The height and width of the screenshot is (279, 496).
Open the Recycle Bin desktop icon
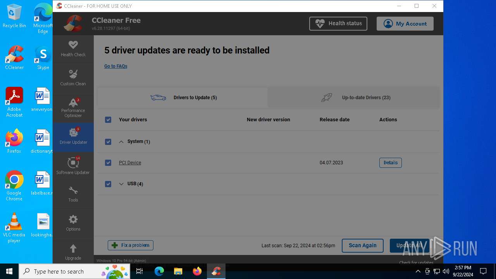coord(14,16)
